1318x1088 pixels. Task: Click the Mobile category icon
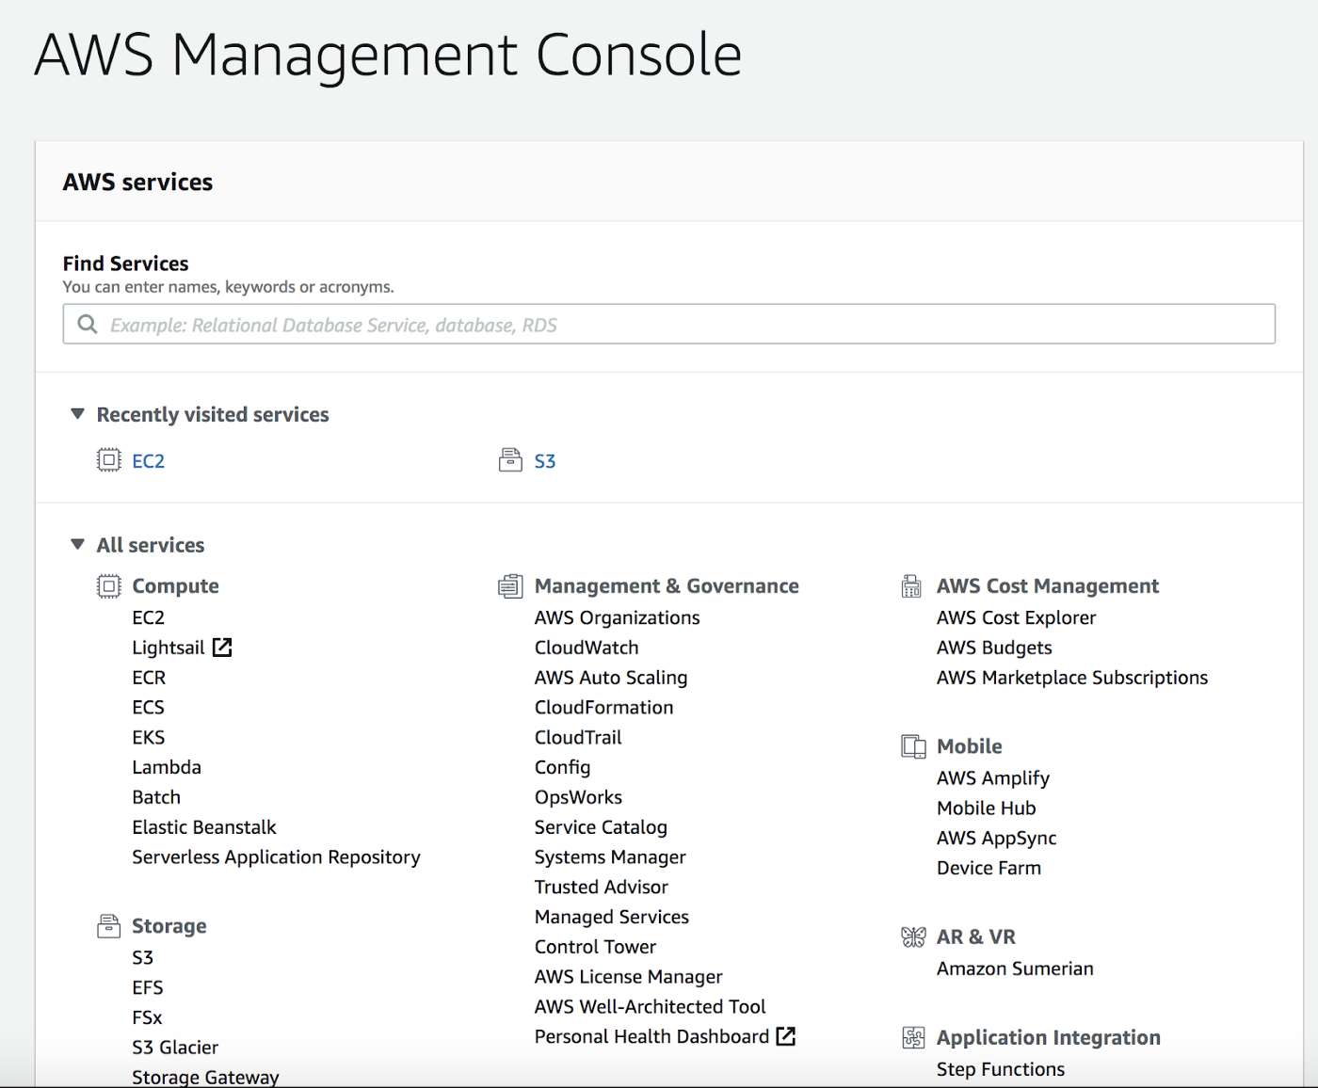913,746
